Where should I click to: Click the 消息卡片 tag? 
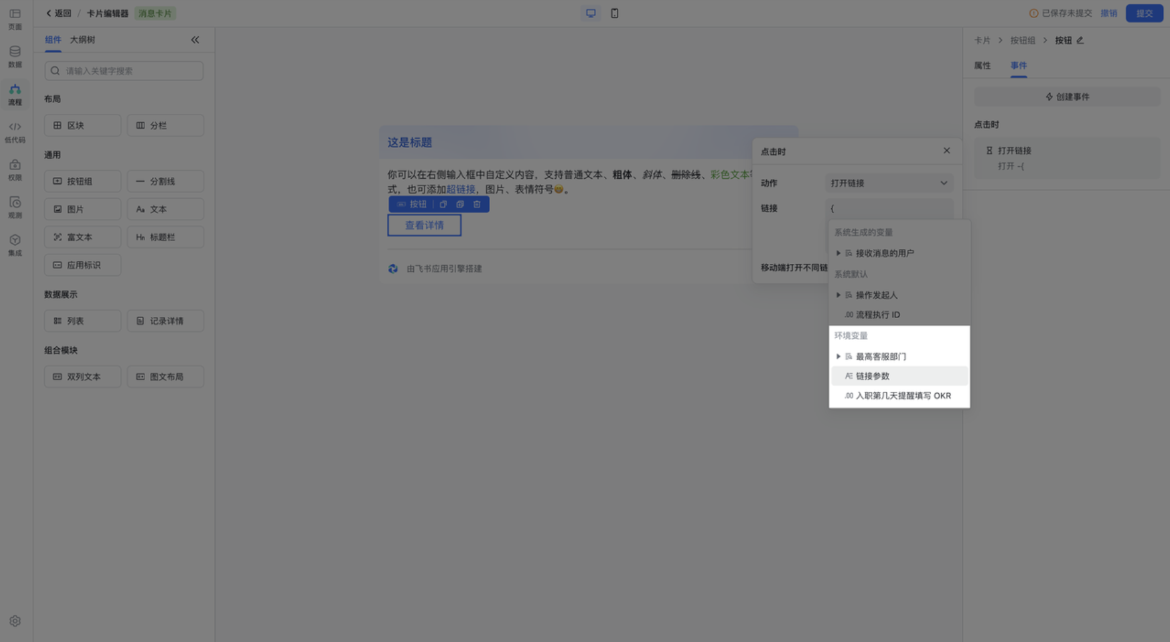coord(155,13)
